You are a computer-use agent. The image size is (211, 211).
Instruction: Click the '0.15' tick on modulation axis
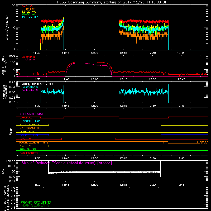12,87
